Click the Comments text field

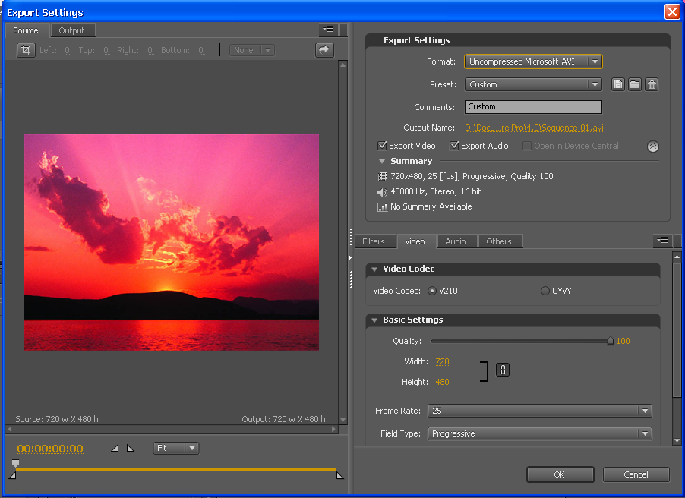click(533, 107)
